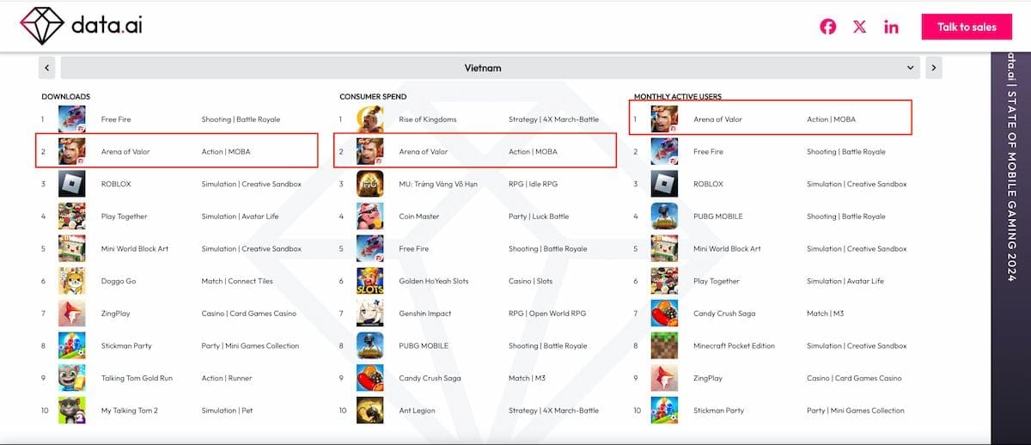Click the Genshin Impact game name
The height and width of the screenshot is (445, 1031).
pyautogui.click(x=425, y=314)
